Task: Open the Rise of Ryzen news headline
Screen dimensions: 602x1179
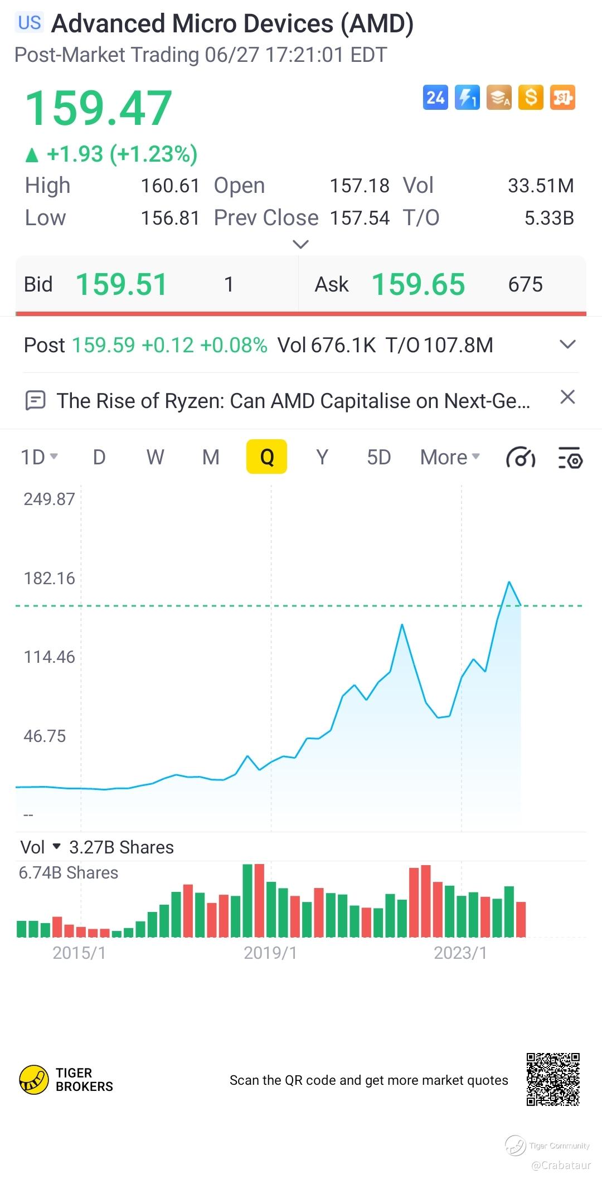Action: click(x=293, y=401)
